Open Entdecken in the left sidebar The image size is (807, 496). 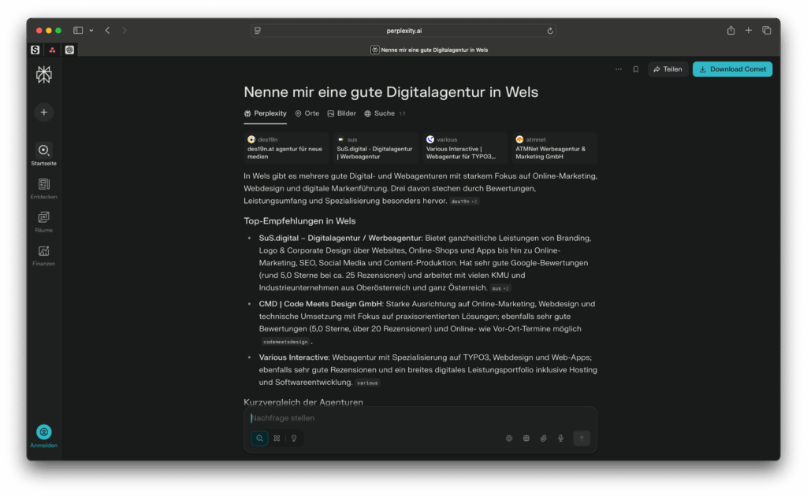click(43, 187)
